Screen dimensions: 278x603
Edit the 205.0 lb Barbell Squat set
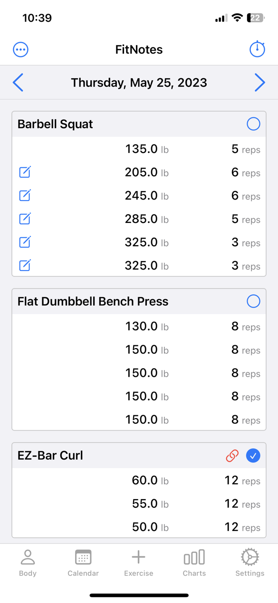(x=25, y=172)
